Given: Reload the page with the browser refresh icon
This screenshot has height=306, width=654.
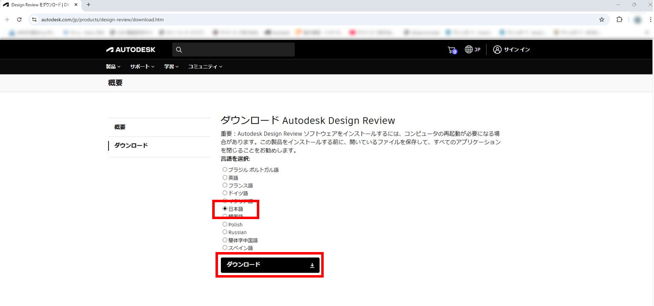Looking at the screenshot, I should (x=19, y=19).
